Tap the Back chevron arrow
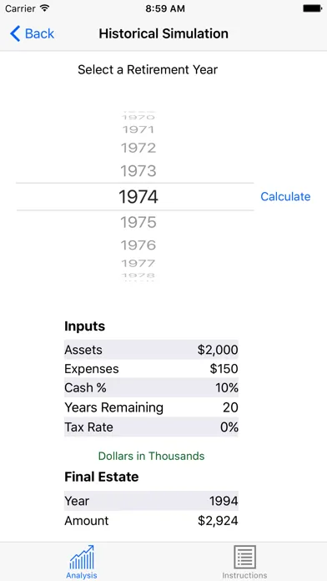Viewport: 327px width, 581px height. click(x=15, y=33)
